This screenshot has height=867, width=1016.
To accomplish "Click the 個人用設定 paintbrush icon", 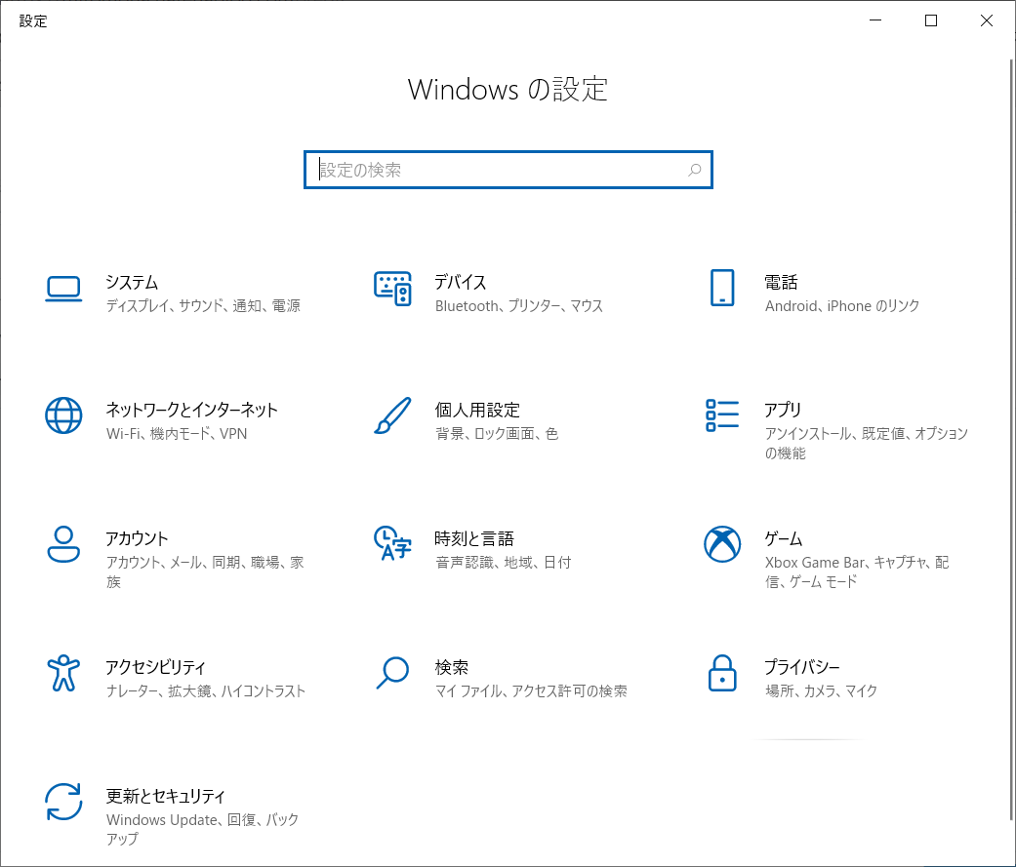I will point(392,415).
